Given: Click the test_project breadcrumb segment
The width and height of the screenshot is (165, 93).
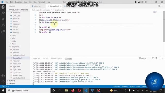Looking at the screenshot, I should [x=36, y=10].
